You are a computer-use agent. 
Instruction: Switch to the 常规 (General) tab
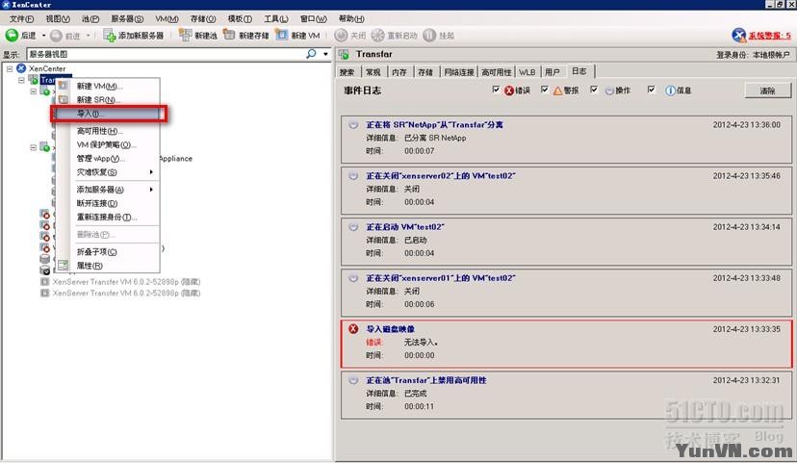tap(373, 72)
